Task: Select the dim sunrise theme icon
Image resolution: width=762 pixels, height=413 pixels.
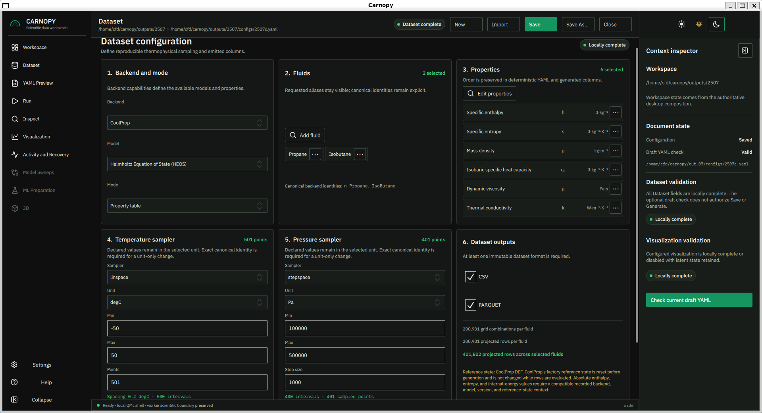Action: tap(699, 24)
